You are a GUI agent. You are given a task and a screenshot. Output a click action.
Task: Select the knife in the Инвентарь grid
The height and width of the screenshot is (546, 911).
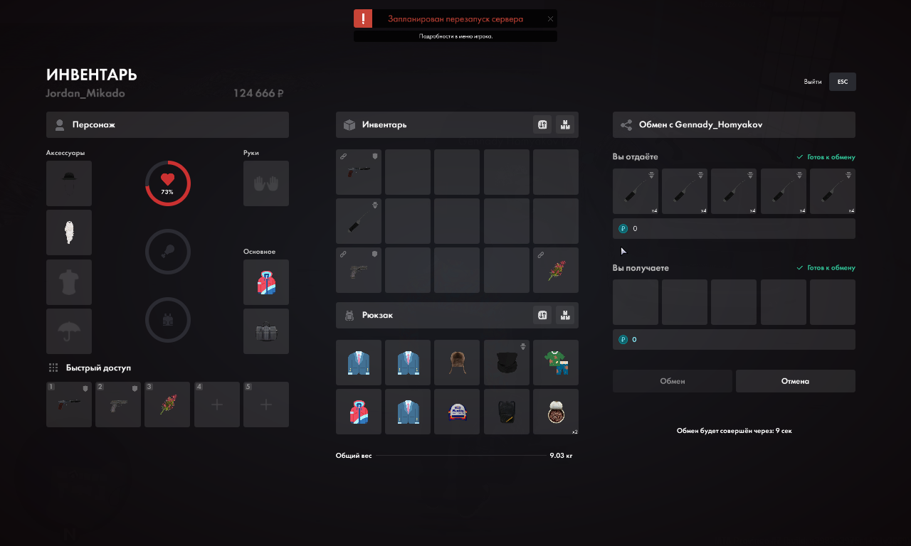(359, 221)
